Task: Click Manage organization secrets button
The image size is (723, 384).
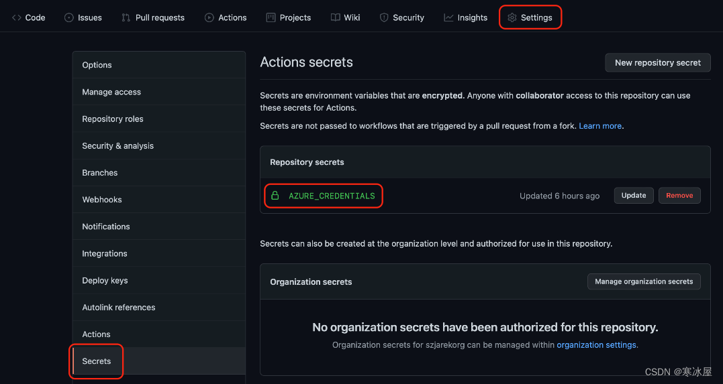Action: [644, 281]
